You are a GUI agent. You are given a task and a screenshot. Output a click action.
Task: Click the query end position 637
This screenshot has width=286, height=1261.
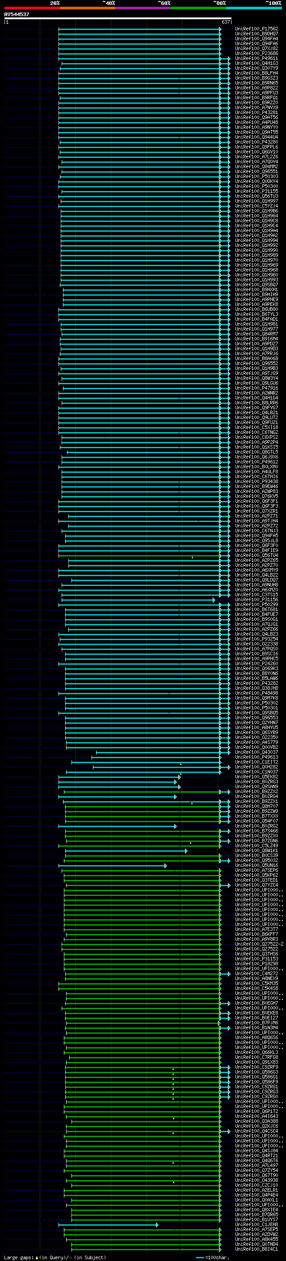click(x=225, y=22)
